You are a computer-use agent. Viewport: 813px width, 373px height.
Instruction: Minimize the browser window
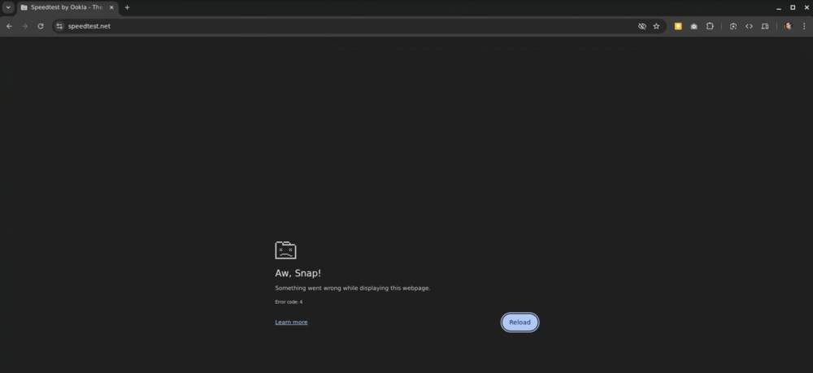(x=778, y=7)
